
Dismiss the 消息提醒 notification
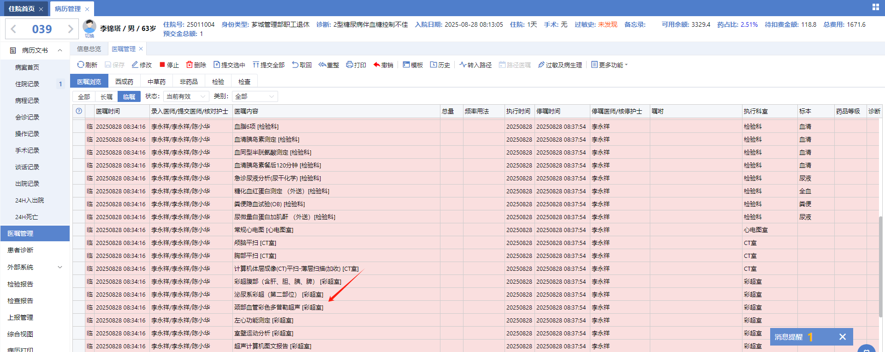coord(843,337)
